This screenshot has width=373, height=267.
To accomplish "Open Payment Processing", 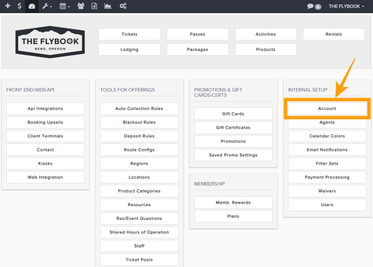I will tap(327, 177).
